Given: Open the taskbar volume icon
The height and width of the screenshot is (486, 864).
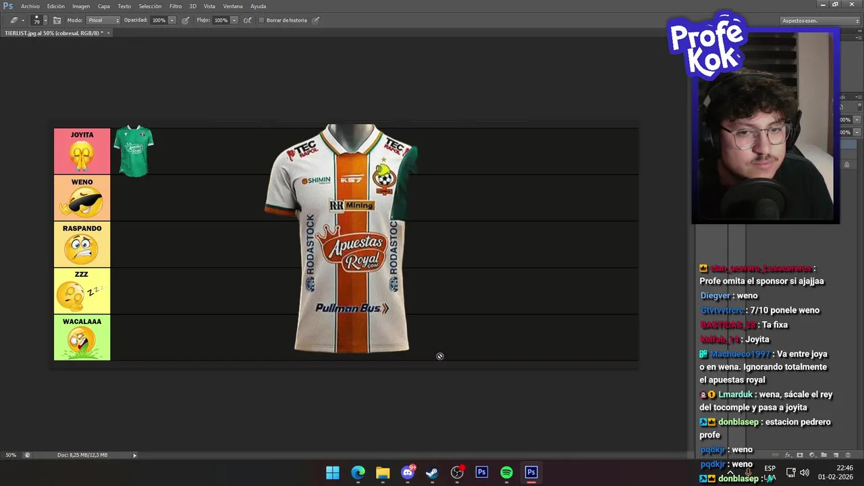Looking at the screenshot, I should click(805, 473).
